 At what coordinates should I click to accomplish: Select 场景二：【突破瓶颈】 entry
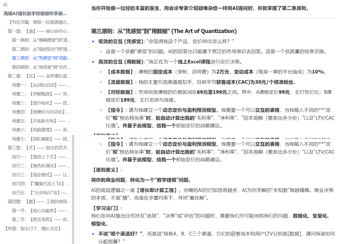[37, 93]
